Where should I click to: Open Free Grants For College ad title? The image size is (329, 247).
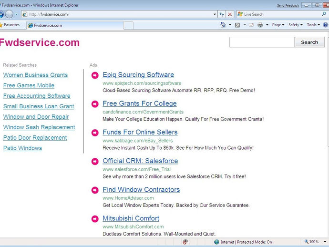pyautogui.click(x=140, y=103)
